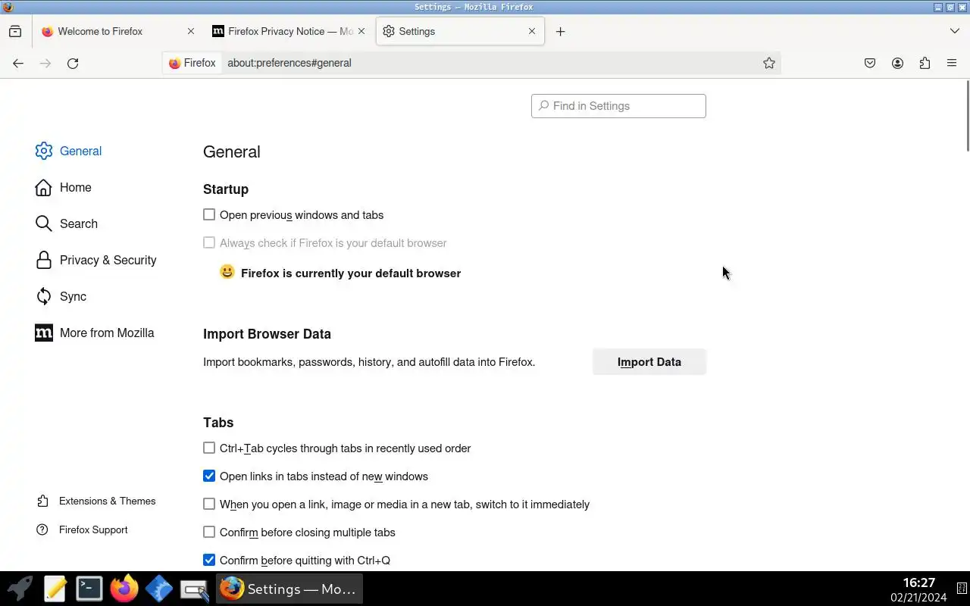The height and width of the screenshot is (606, 970).
Task: Open the Search settings category
Action: pyautogui.click(x=66, y=223)
